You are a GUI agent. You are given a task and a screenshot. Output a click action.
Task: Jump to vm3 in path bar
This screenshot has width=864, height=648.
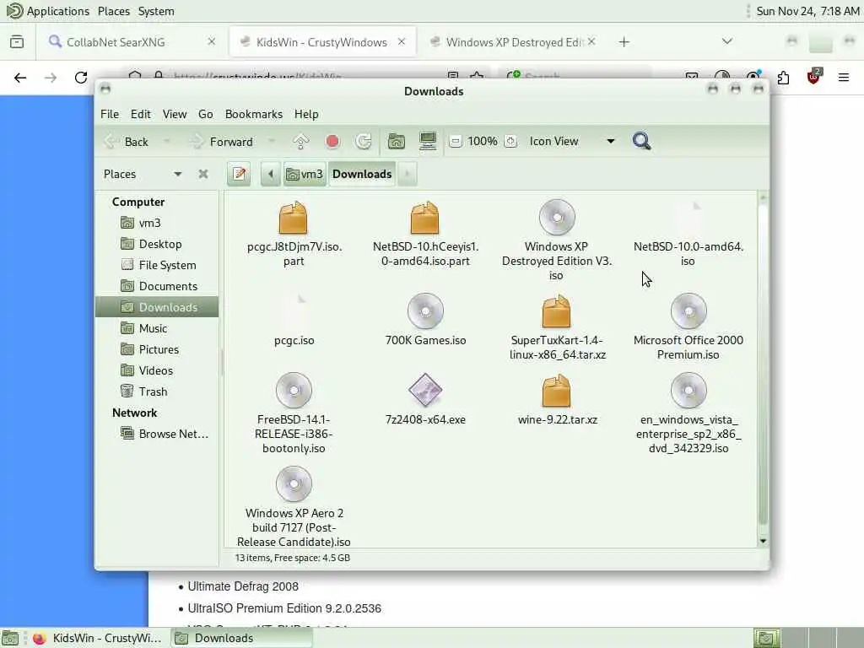tap(305, 174)
